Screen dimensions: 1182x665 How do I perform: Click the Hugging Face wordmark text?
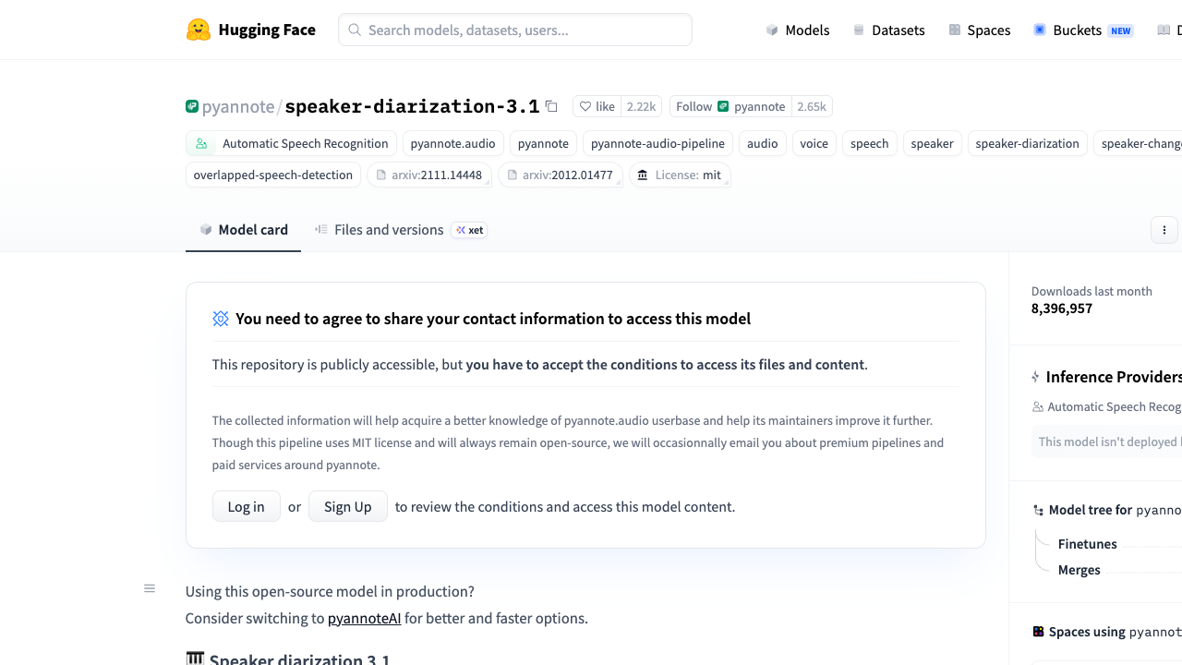[x=267, y=30]
